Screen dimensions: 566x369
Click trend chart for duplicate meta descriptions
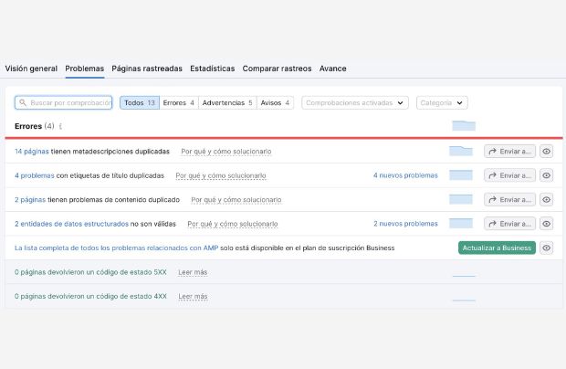(x=461, y=151)
